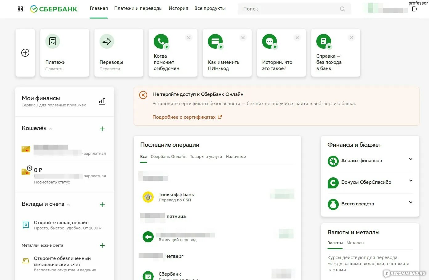Click the deposit safe icon
The image size is (429, 280).
click(26, 225)
